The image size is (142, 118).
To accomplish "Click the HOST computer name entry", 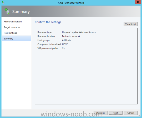I will [x=65, y=44].
